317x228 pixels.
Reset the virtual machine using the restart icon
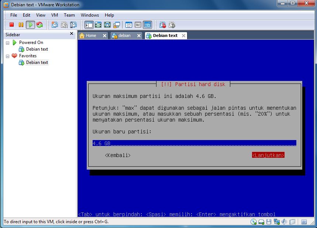click(39, 25)
